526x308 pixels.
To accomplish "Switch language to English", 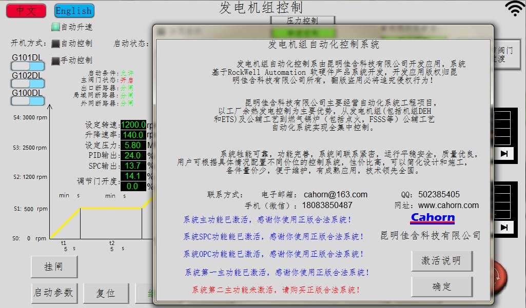I will pyautogui.click(x=73, y=10).
